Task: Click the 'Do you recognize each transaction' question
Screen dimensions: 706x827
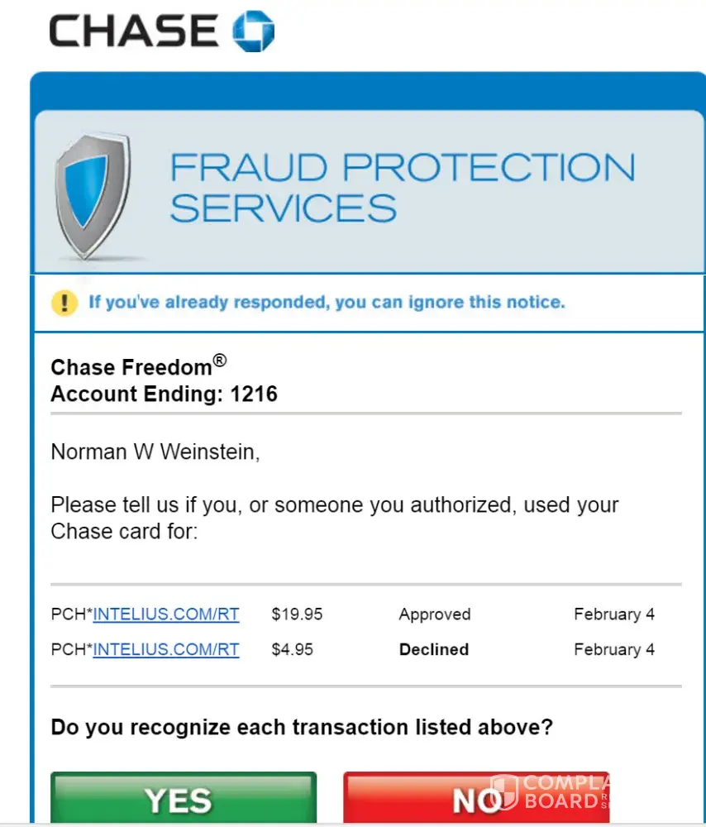Action: click(302, 728)
